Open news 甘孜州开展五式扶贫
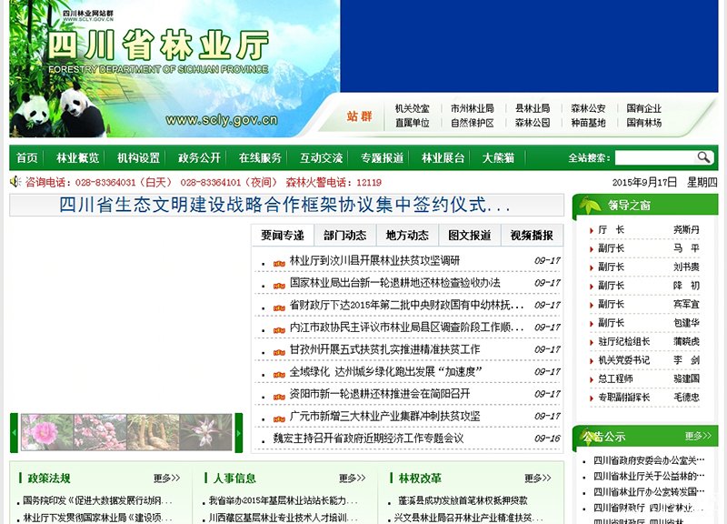 pyautogui.click(x=384, y=349)
